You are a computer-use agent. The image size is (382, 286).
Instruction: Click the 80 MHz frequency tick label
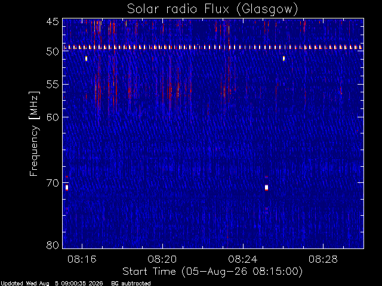(x=53, y=245)
